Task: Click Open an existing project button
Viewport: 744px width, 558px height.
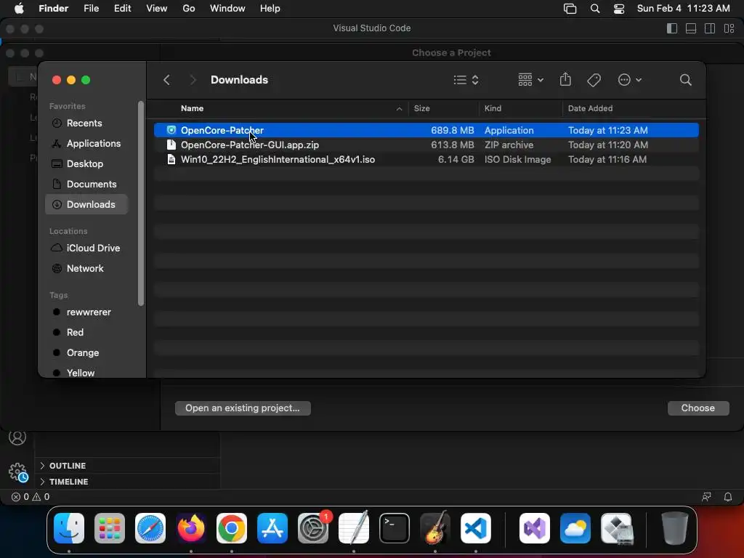Action: (243, 408)
